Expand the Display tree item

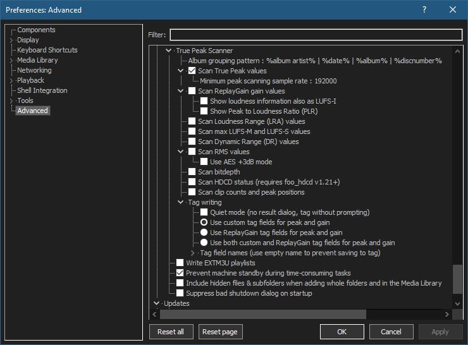pyautogui.click(x=11, y=40)
